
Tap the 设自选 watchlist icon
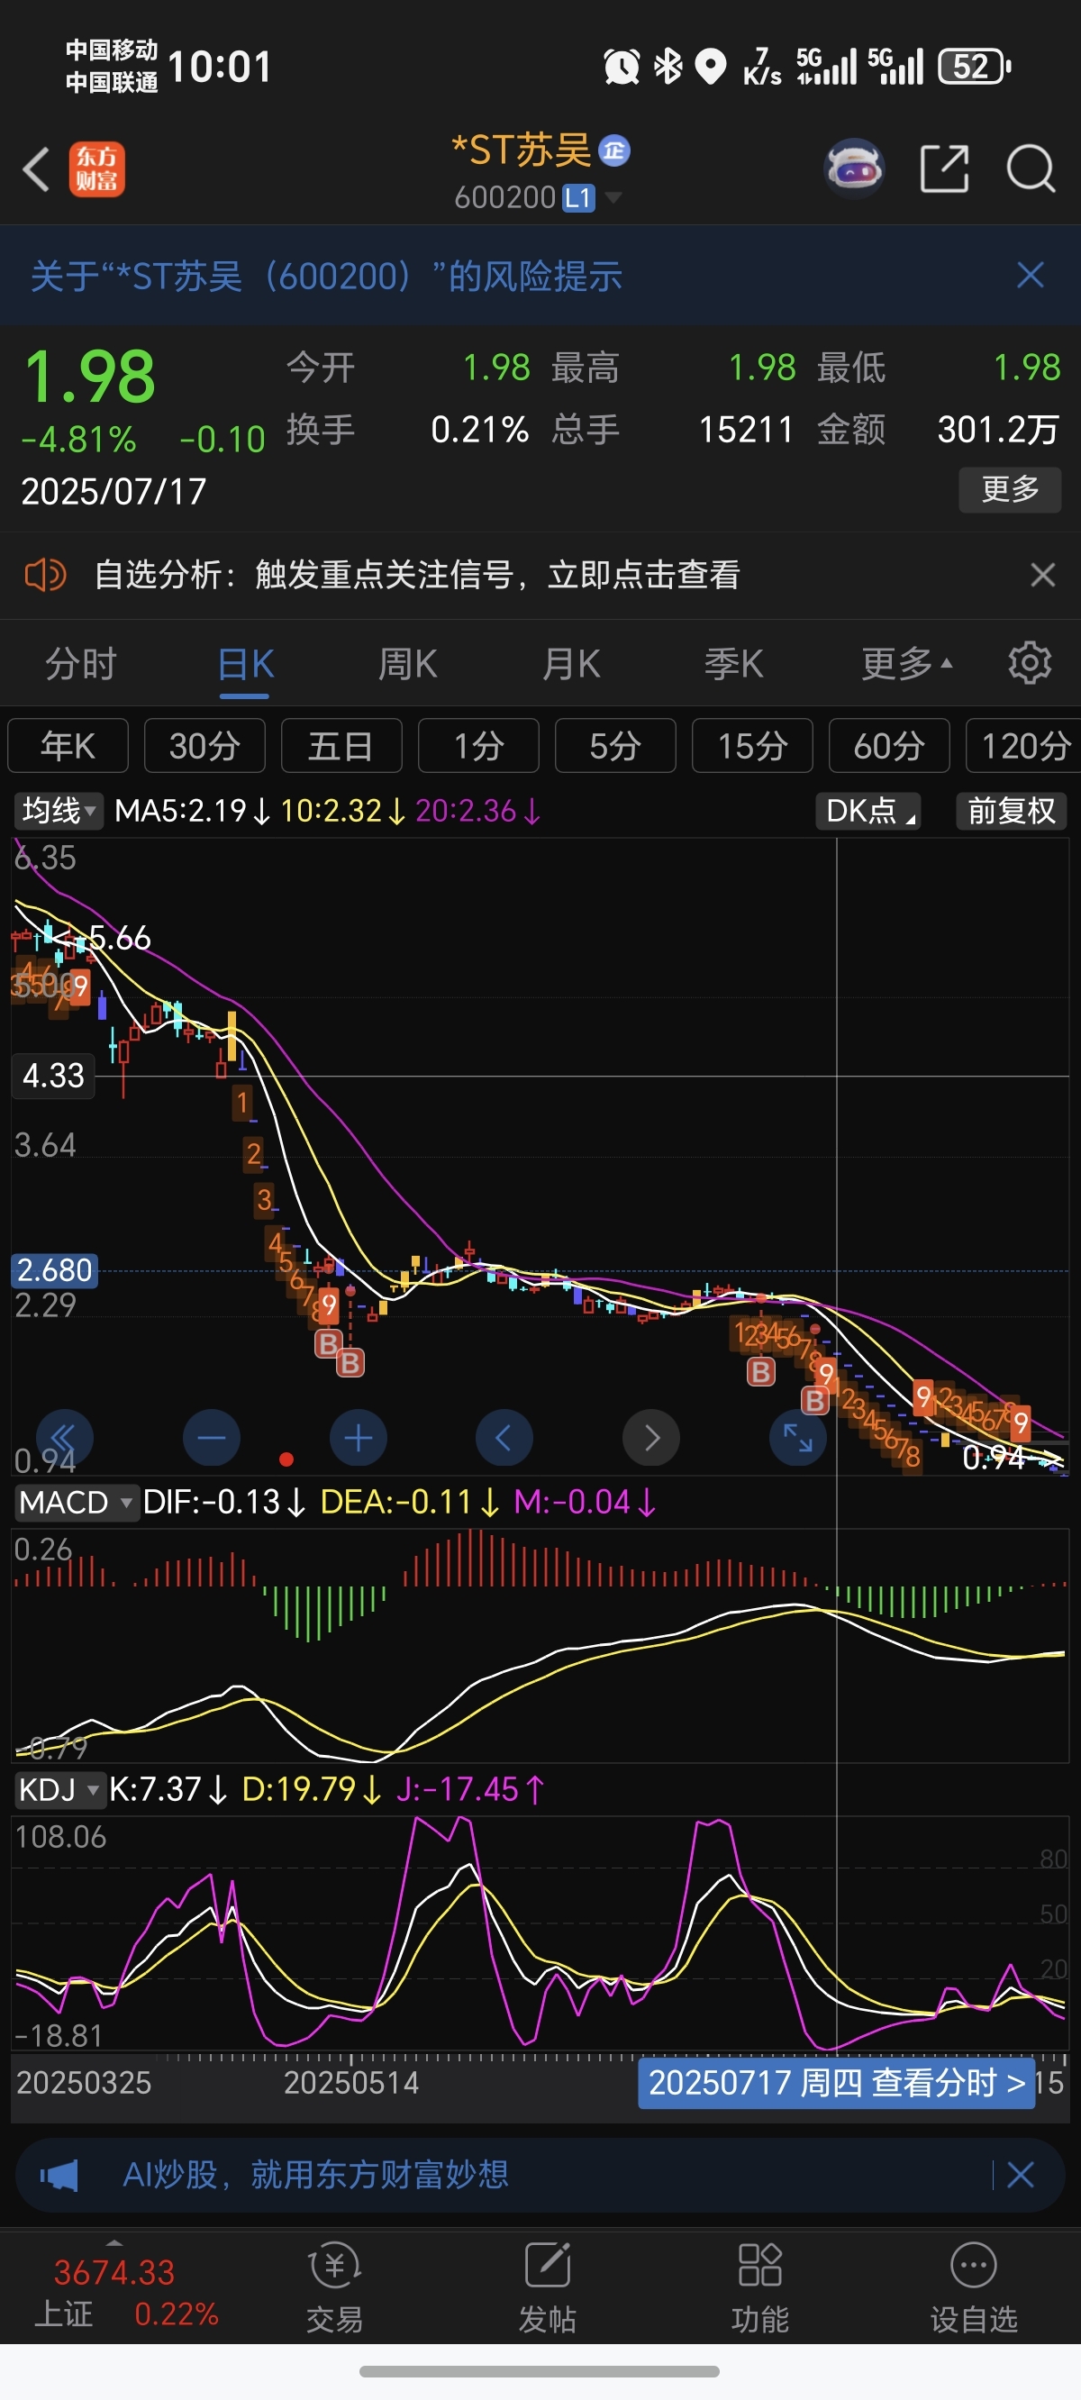[x=973, y=2287]
